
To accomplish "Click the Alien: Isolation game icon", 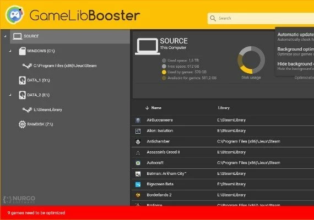I will coord(138,131).
